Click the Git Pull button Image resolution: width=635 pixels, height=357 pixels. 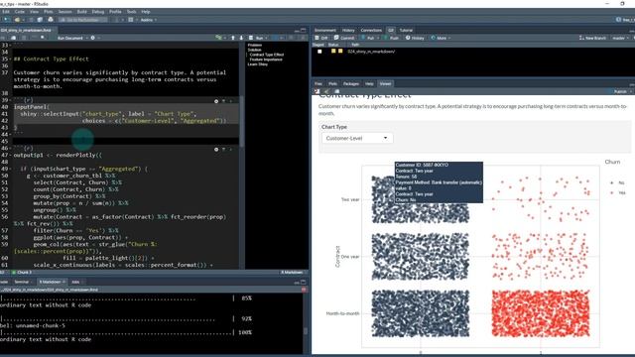pos(368,38)
